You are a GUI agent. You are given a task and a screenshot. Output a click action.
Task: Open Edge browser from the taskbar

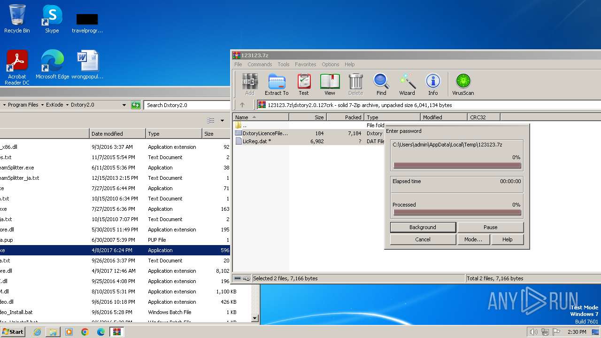(101, 332)
